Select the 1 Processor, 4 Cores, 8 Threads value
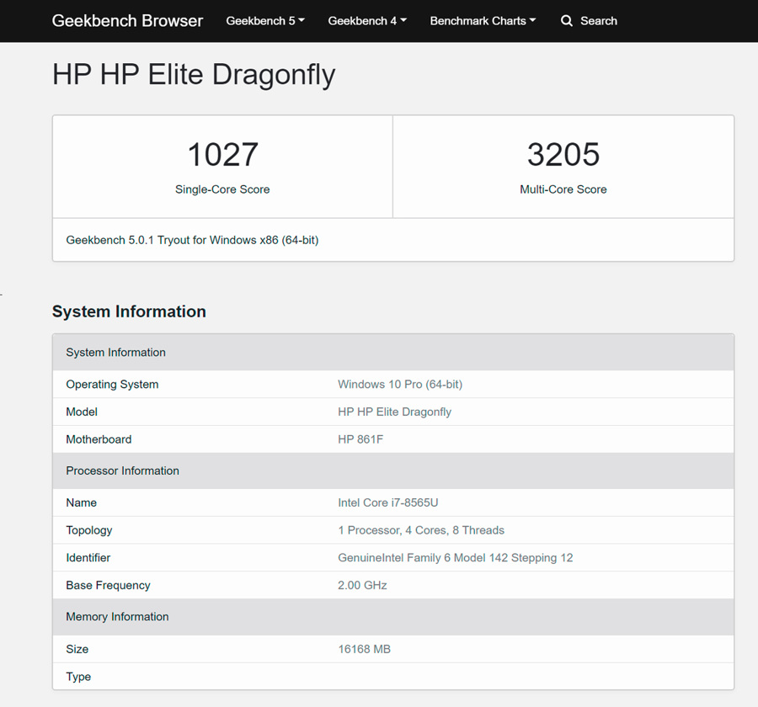Viewport: 758px width, 707px height. pos(421,530)
